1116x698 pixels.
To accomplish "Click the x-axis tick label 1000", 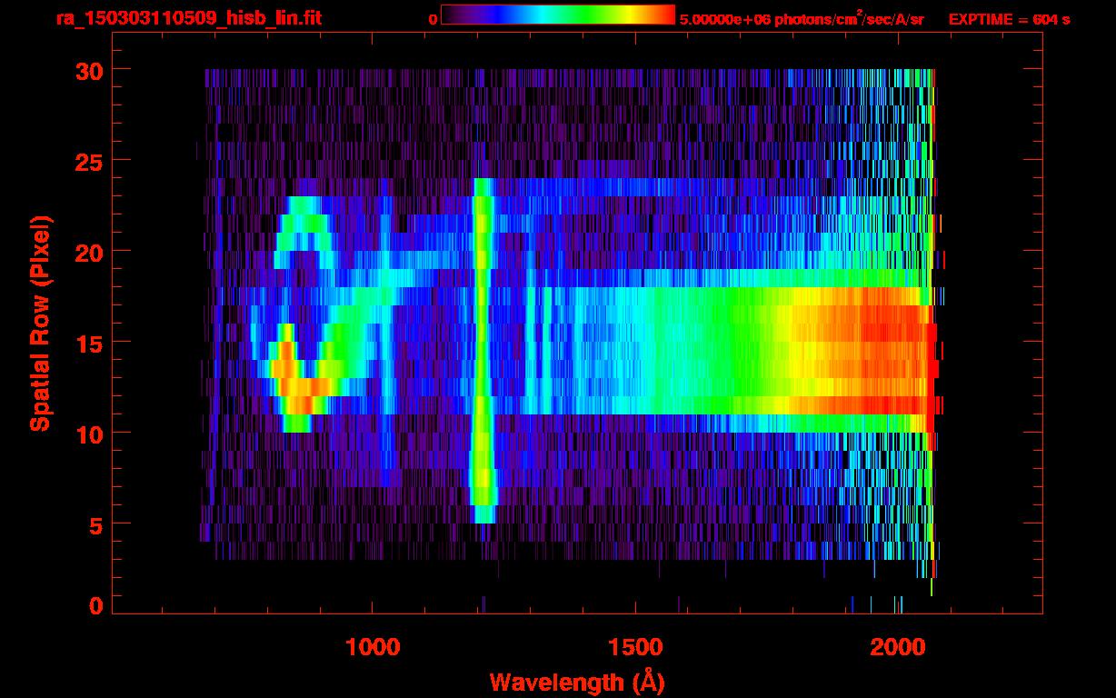I will 373,646.
